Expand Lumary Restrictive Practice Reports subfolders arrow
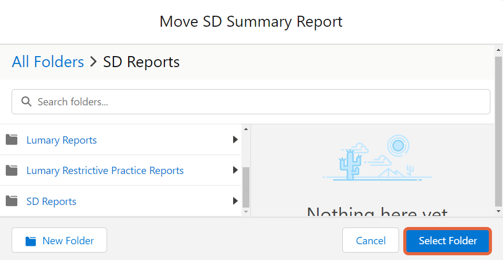Screen dimensions: 503x260 235,170
